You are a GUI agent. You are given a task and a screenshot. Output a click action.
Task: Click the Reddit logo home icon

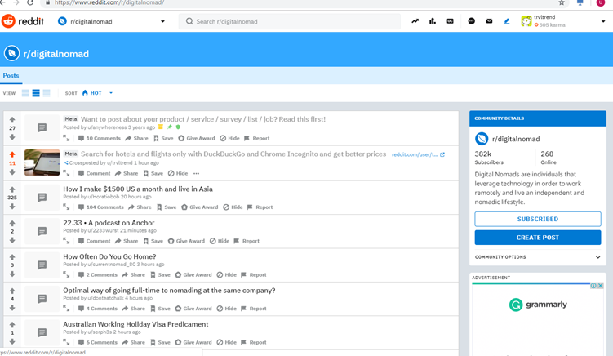pos(9,21)
